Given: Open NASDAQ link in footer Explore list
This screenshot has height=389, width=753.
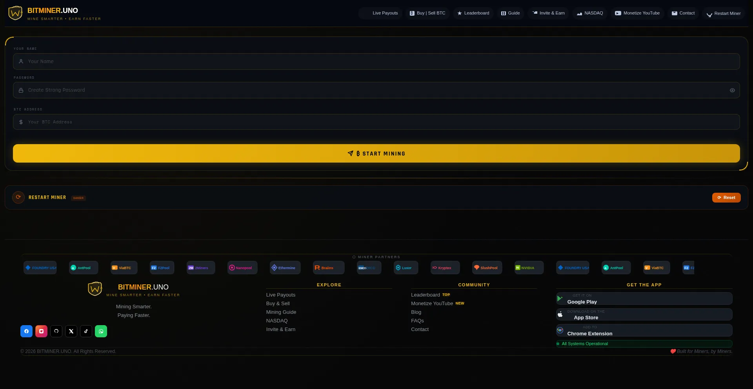Looking at the screenshot, I should click(x=277, y=321).
